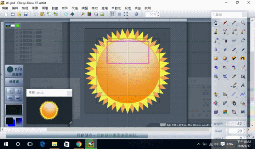Open the help question mark icon
This screenshot has width=255, height=149.
pyautogui.click(x=136, y=15)
